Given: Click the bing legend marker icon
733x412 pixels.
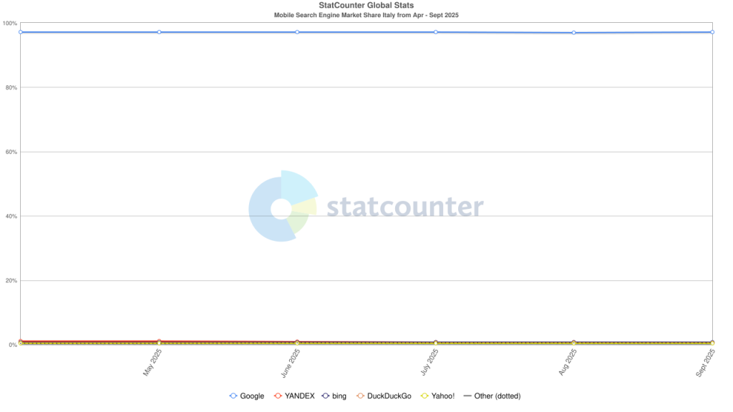Looking at the screenshot, I should (326, 396).
